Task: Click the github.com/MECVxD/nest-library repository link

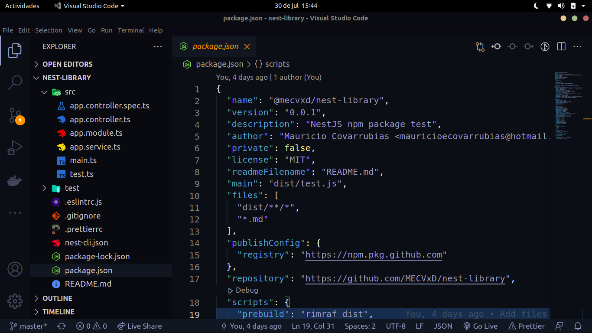Action: (405, 278)
